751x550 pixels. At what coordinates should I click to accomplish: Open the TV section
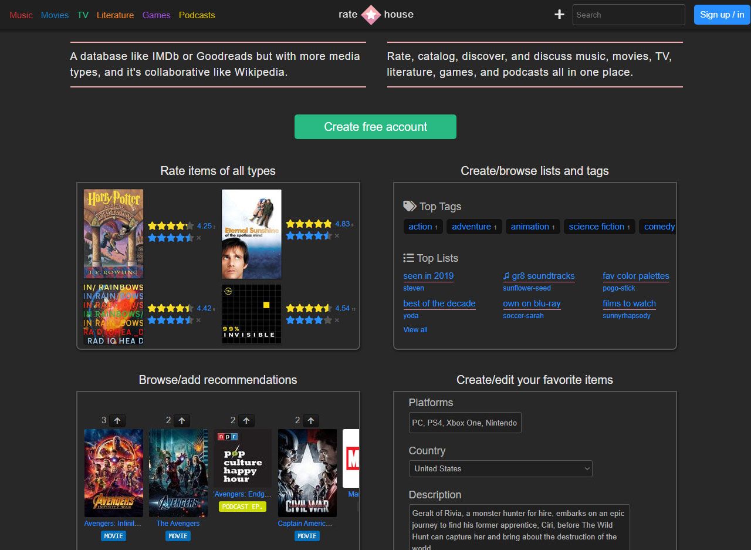pos(83,15)
